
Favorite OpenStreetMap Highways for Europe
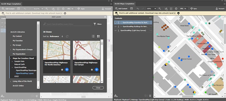(x=92, y=70)
